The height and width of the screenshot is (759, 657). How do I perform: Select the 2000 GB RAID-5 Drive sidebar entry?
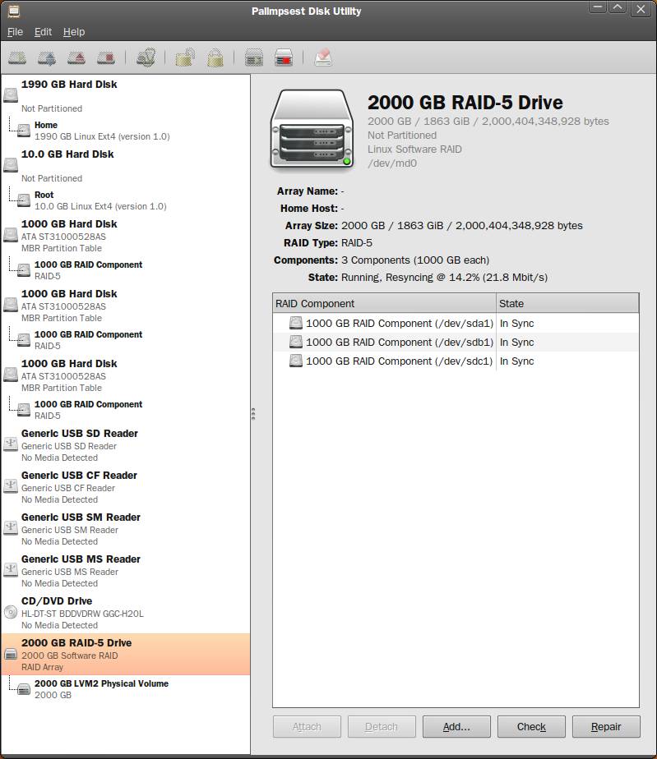[x=126, y=655]
